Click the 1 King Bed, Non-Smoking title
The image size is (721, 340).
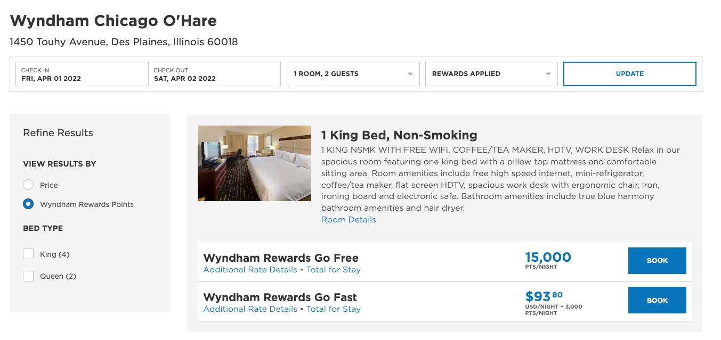click(399, 135)
